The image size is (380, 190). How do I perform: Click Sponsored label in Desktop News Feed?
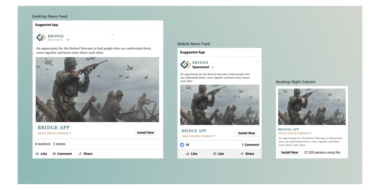click(x=55, y=40)
